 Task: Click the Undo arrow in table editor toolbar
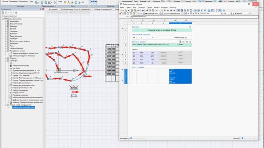[157, 10]
